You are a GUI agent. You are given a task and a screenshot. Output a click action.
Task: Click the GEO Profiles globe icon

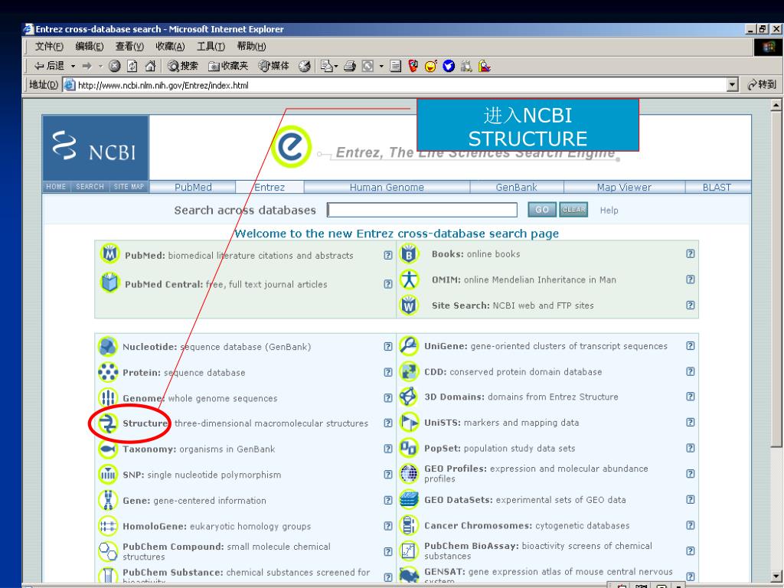pyautogui.click(x=409, y=473)
